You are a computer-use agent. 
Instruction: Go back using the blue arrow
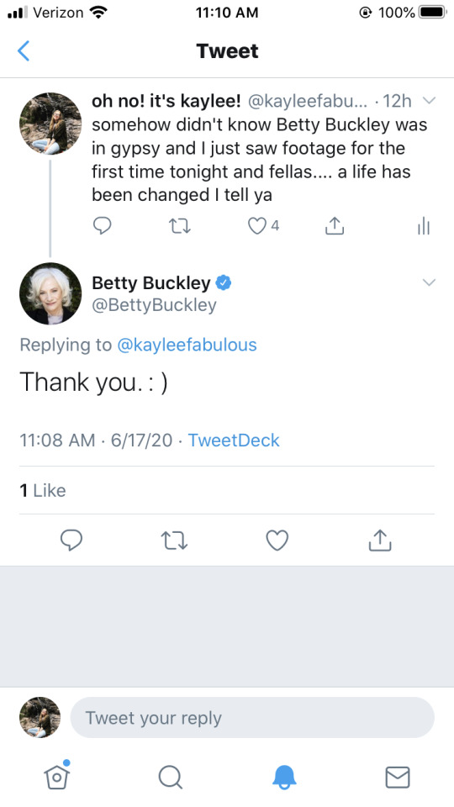pyautogui.click(x=24, y=51)
